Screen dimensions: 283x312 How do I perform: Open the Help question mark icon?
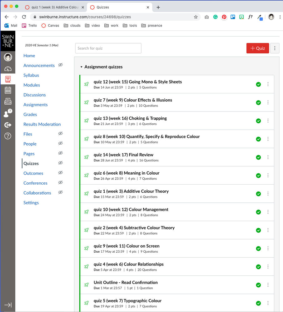pos(8,136)
